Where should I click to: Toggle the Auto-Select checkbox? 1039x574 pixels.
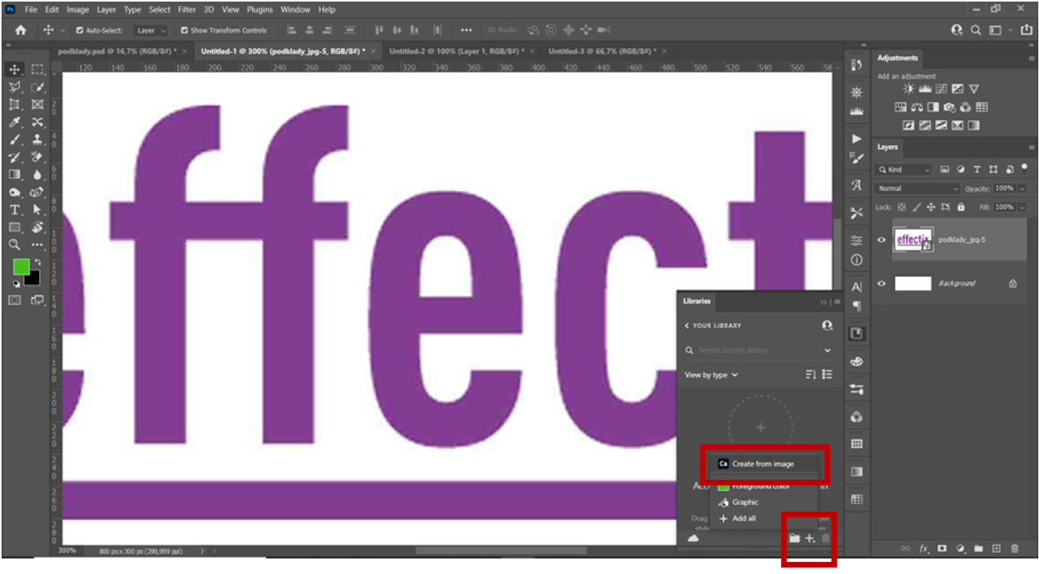pyautogui.click(x=79, y=30)
